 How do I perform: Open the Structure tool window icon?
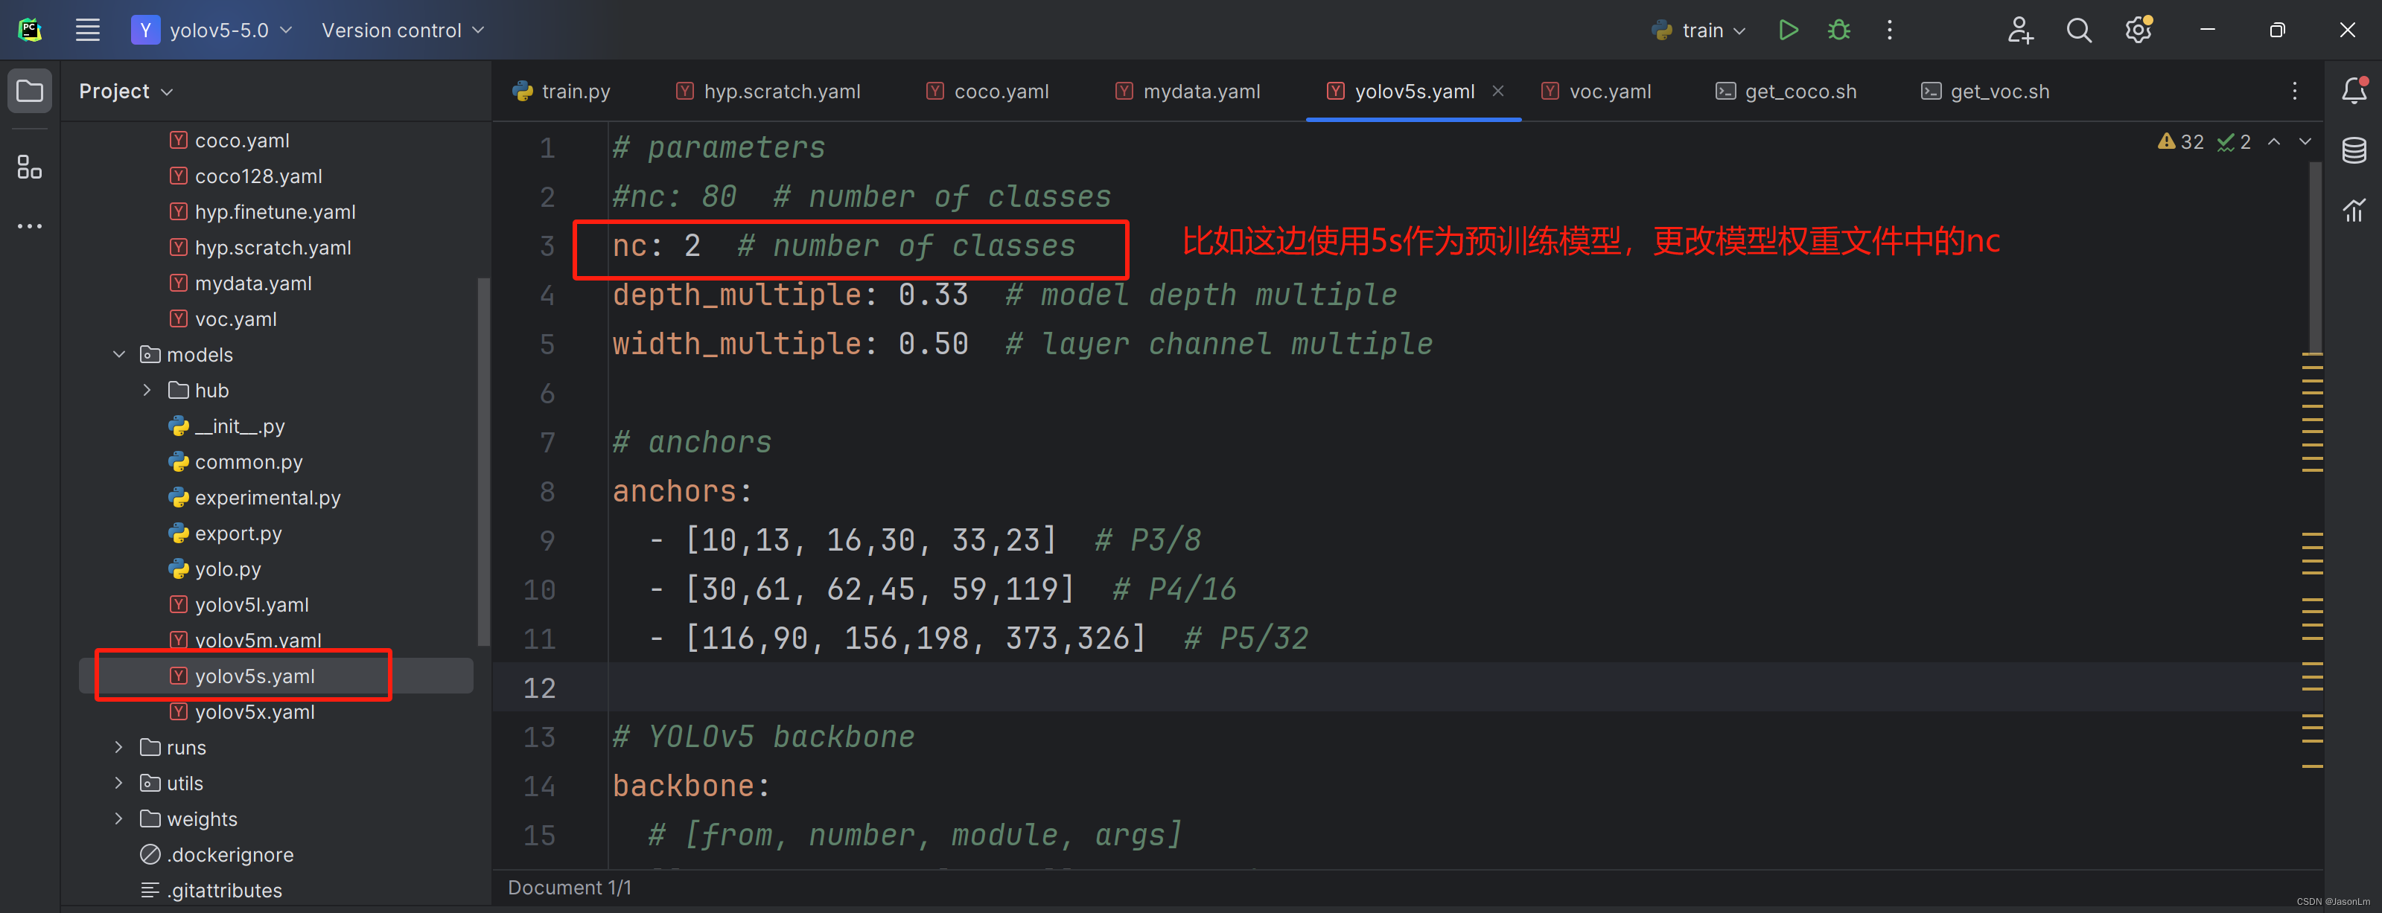pyautogui.click(x=30, y=167)
